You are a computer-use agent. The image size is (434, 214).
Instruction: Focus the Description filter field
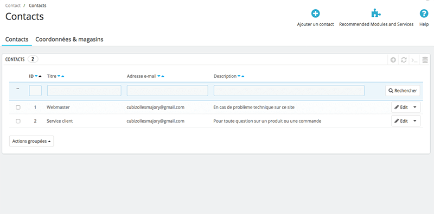coord(289,90)
